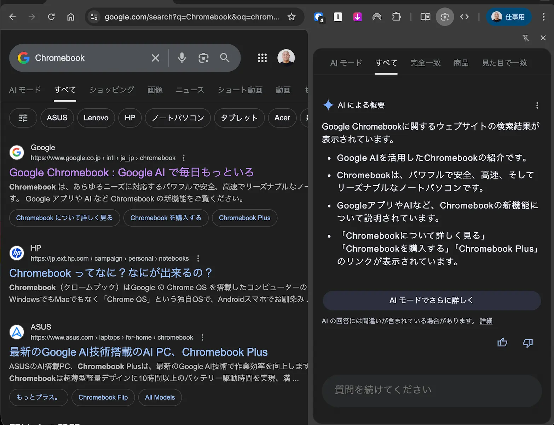Open Google Lens image search icon
This screenshot has height=425, width=554.
(203, 58)
